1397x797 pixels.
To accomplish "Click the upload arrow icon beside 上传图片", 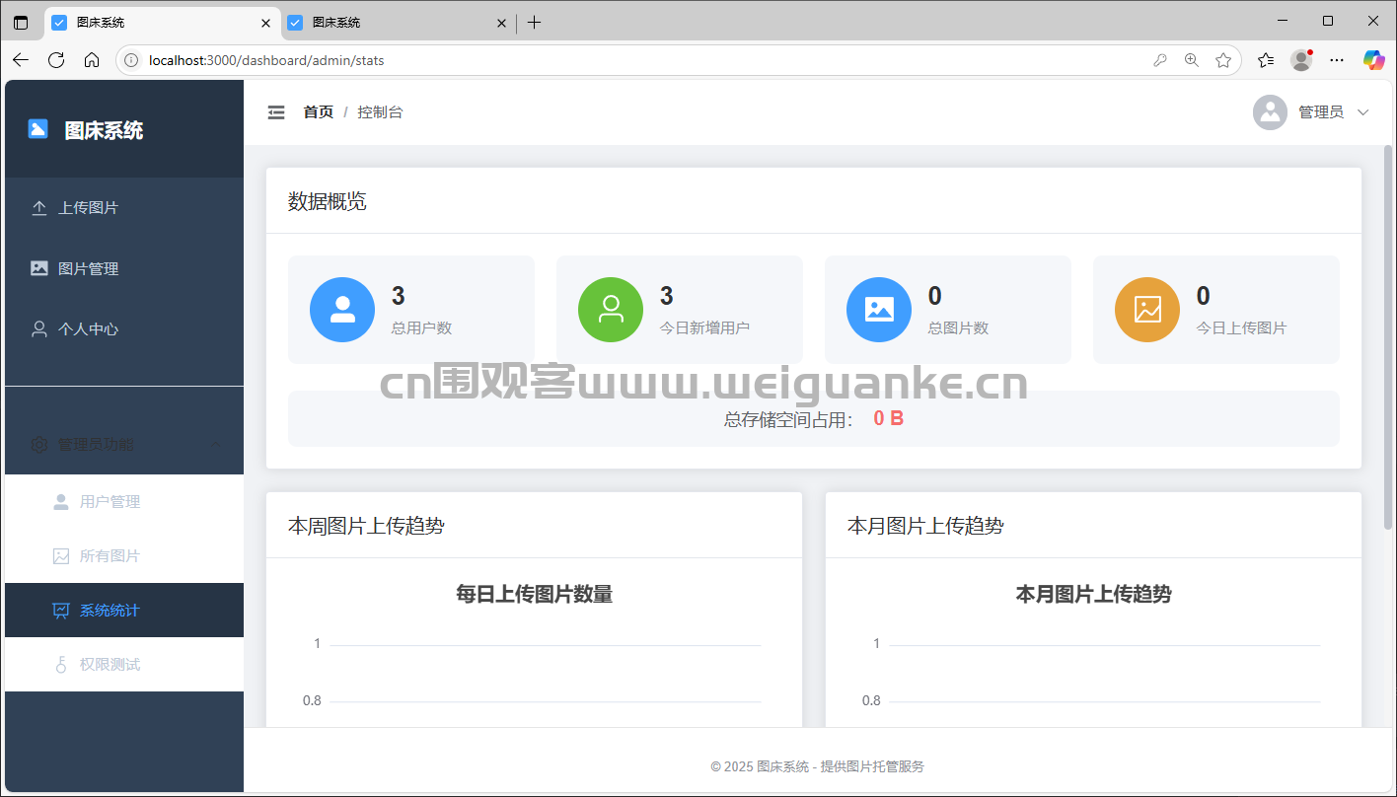I will (39, 208).
